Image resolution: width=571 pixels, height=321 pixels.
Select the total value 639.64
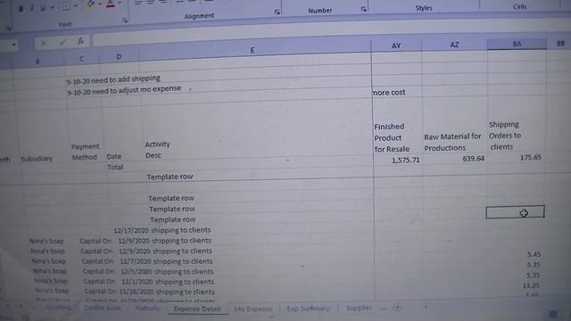(x=474, y=159)
